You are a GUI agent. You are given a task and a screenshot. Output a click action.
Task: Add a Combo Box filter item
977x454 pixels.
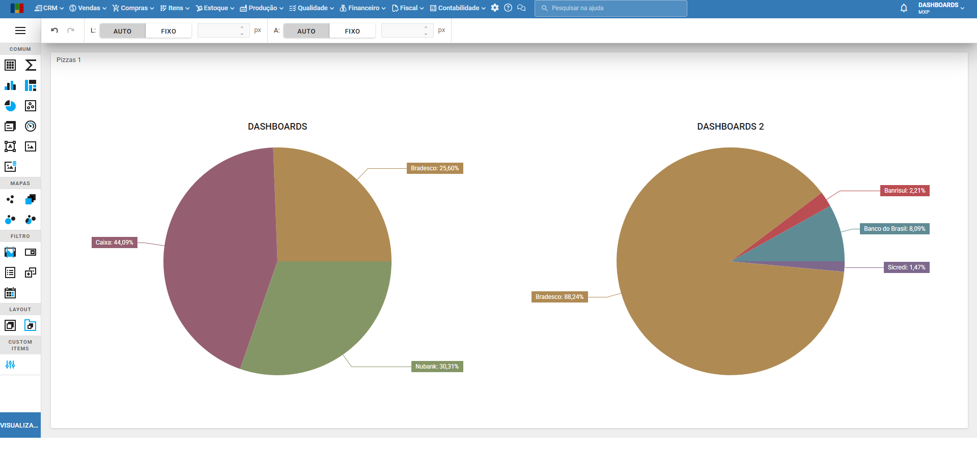(x=31, y=252)
